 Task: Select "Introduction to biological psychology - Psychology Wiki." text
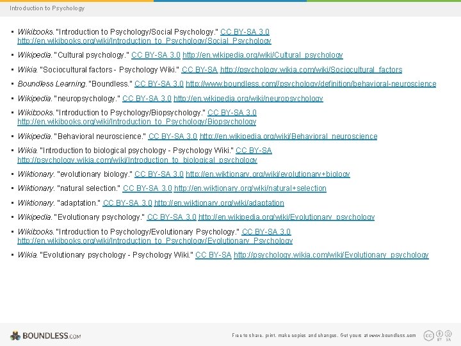tap(137, 151)
